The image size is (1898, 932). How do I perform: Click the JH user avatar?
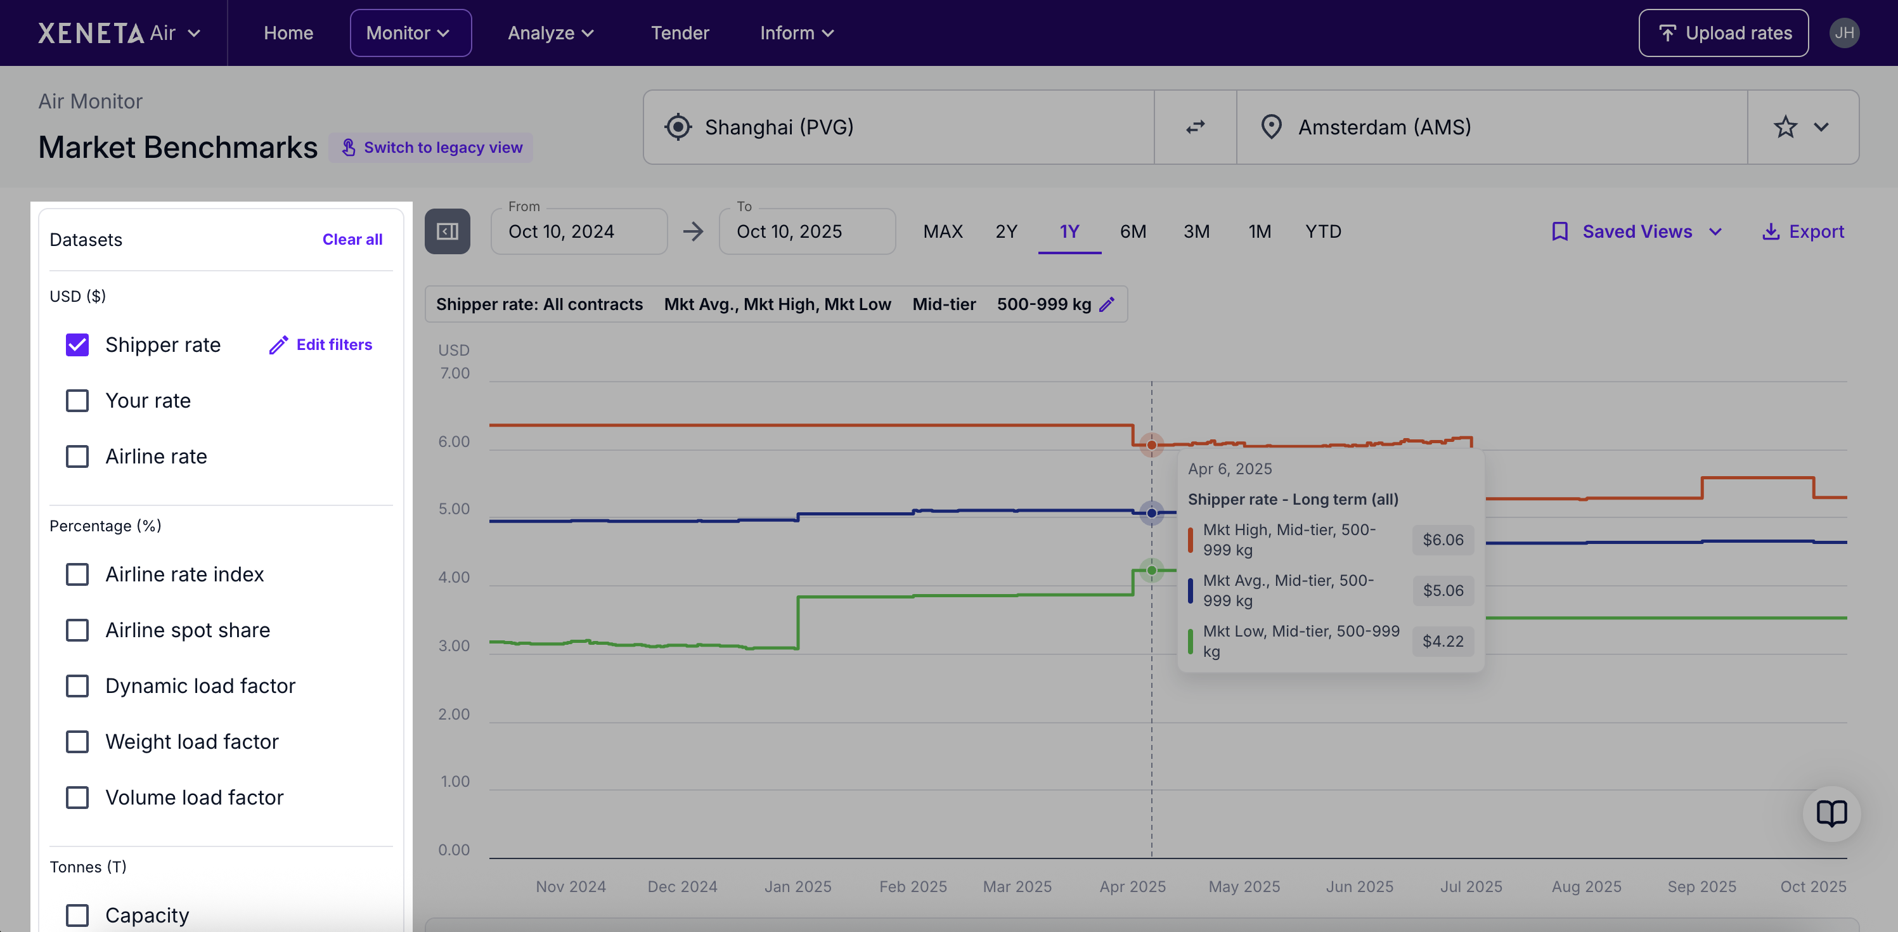[x=1843, y=33]
